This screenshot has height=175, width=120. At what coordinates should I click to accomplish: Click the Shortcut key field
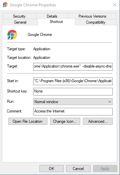[73, 91]
